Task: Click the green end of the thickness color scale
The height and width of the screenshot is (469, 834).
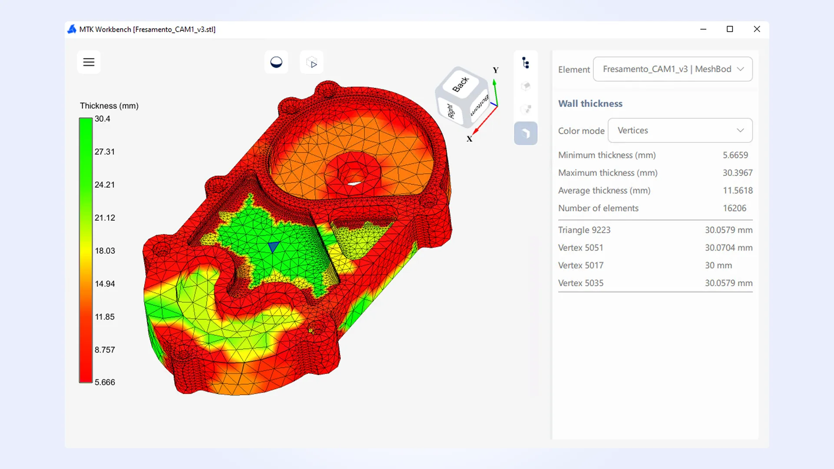Action: coord(86,126)
